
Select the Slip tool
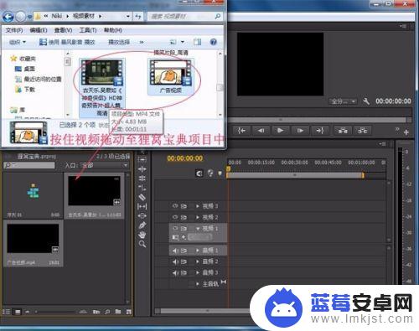point(142,206)
